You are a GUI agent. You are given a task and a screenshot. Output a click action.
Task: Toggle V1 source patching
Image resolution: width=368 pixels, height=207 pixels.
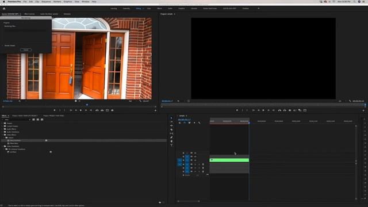click(179, 160)
